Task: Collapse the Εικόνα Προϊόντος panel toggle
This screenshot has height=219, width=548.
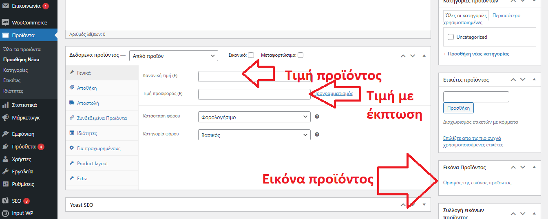Action: point(534,167)
